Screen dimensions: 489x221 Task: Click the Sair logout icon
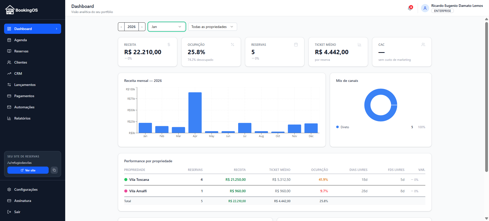(9, 212)
